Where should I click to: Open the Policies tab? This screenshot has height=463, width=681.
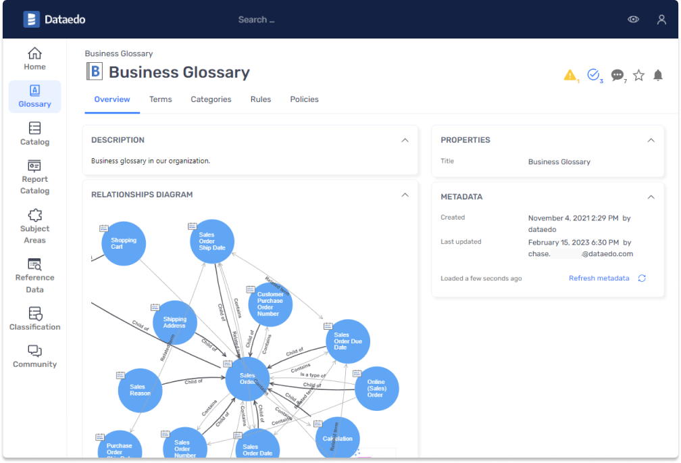tap(304, 99)
